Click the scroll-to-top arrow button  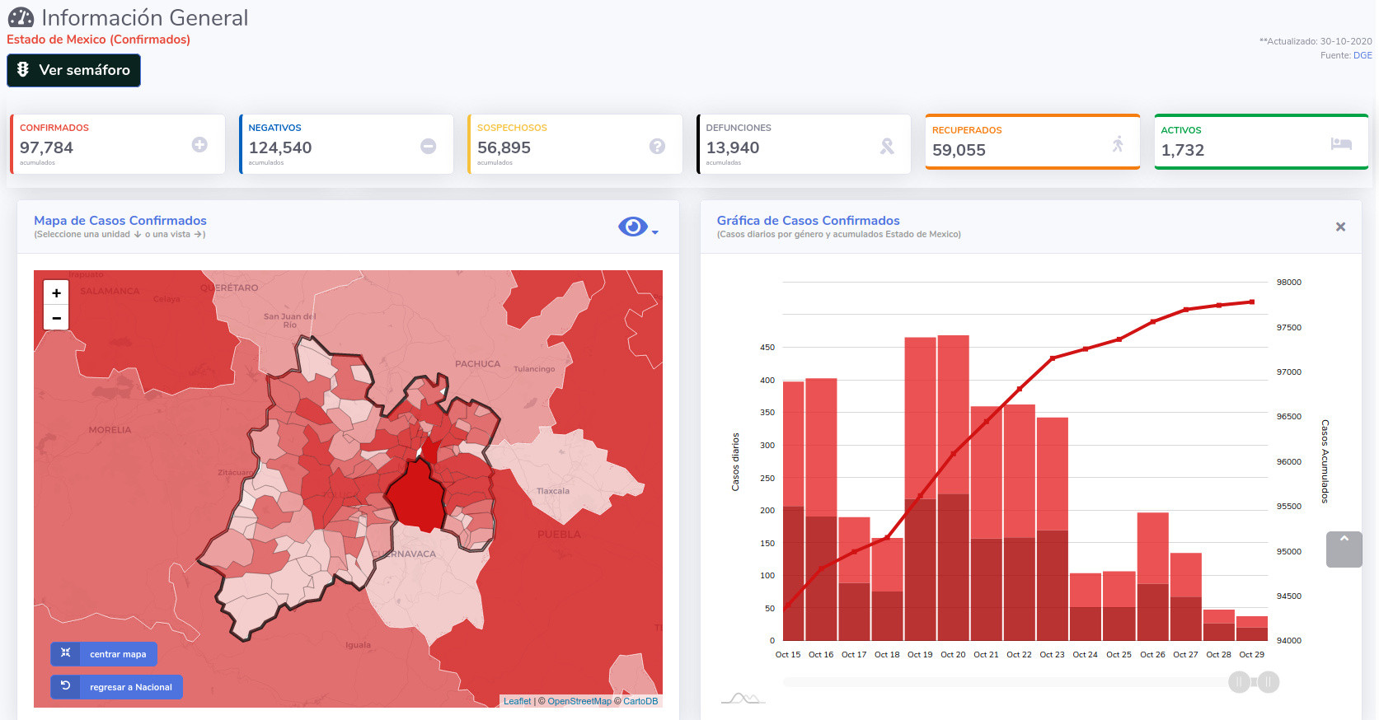[1344, 549]
